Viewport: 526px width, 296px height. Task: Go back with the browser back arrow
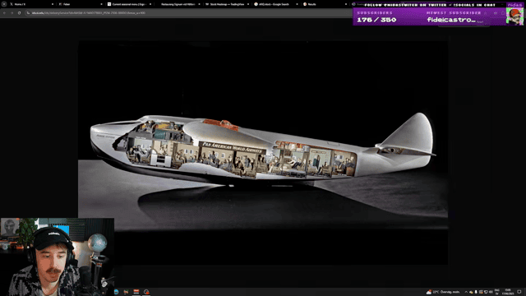click(x=4, y=13)
